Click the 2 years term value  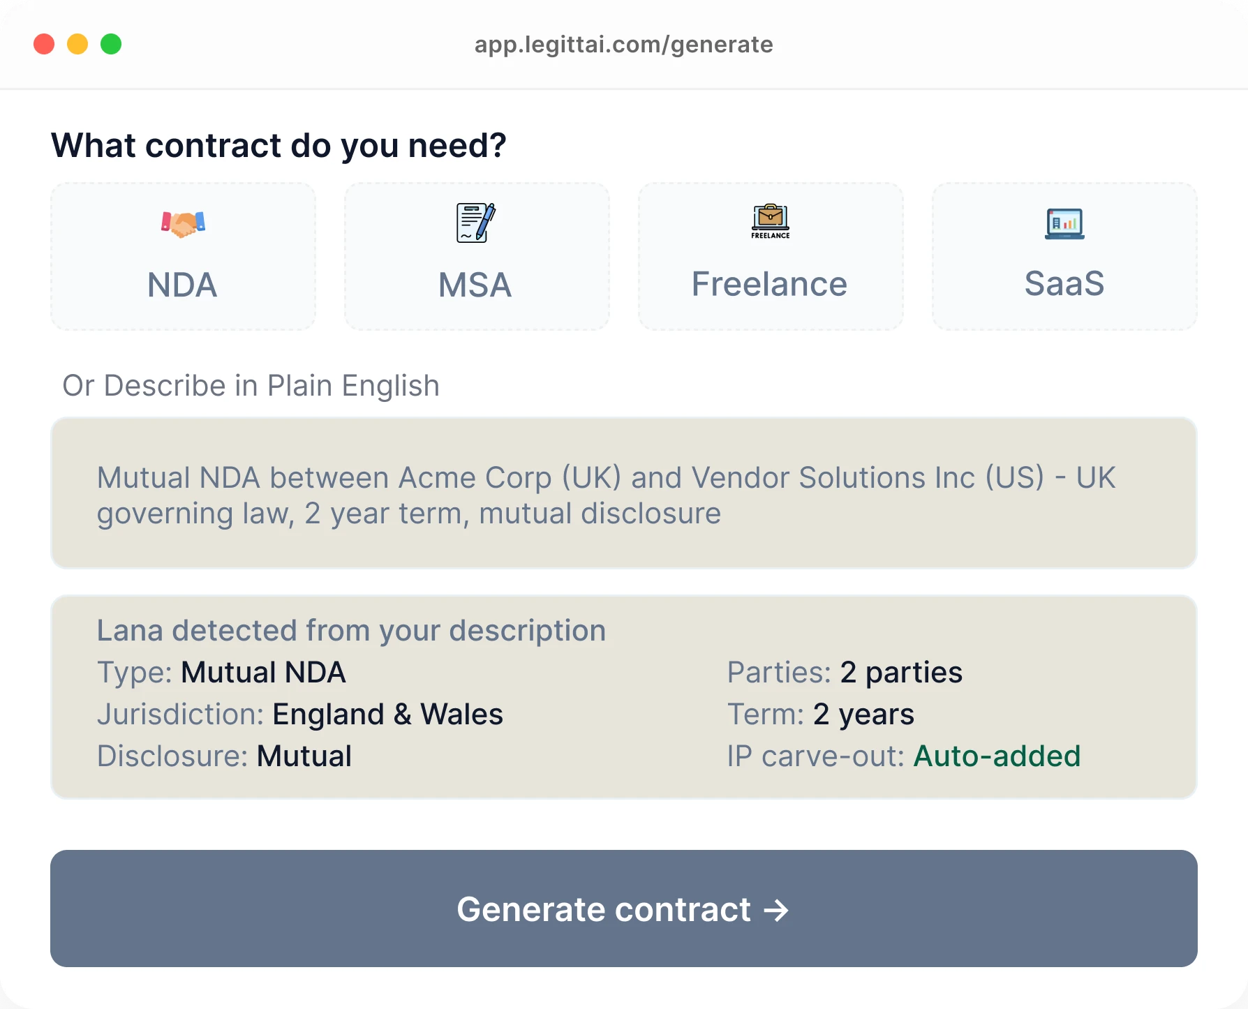863,714
